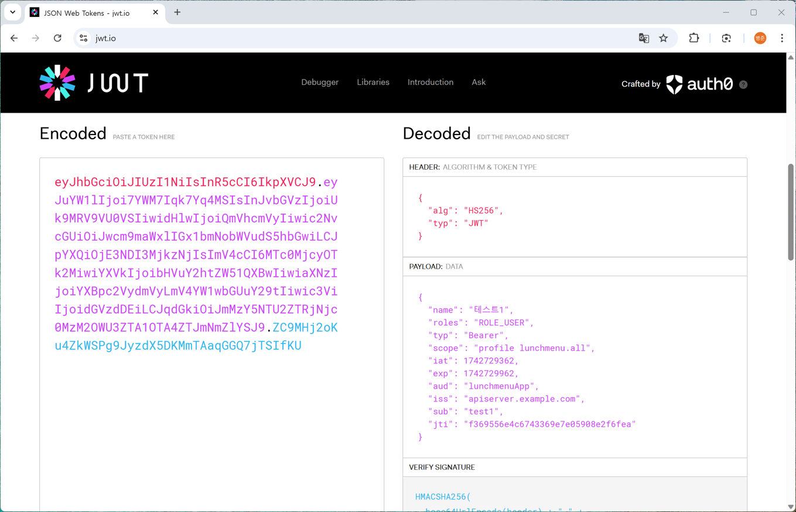
Task: Open Ask in the navigation
Action: (x=479, y=83)
